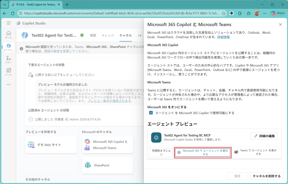The width and height of the screenshot is (288, 184).
Task: Open Tools from the left sidebar
Action: [x=8, y=72]
